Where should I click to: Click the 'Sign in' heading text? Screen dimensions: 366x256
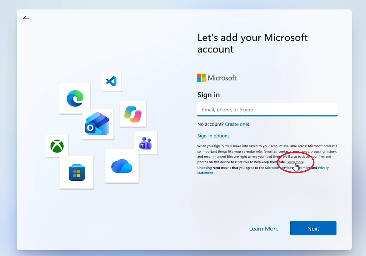(209, 95)
